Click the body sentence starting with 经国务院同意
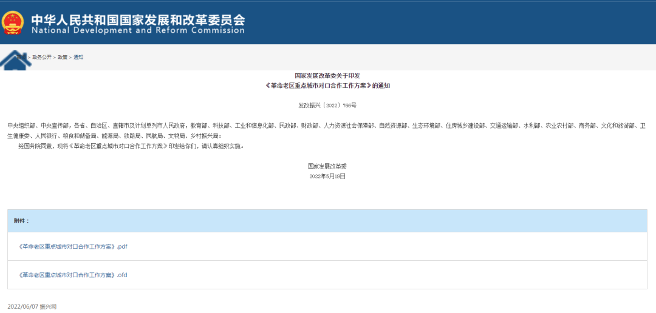This screenshot has height=313, width=656. tap(131, 146)
